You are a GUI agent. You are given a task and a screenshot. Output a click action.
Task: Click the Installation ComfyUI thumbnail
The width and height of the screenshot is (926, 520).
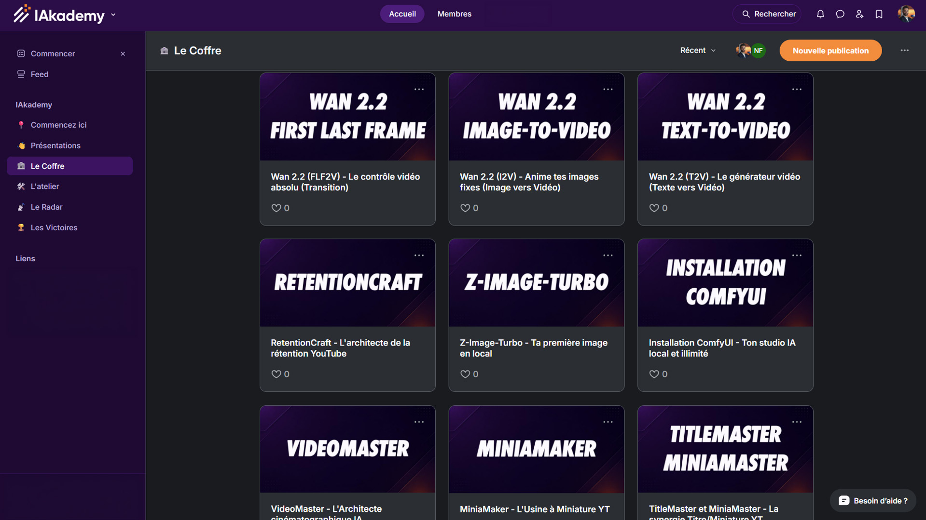tap(725, 283)
